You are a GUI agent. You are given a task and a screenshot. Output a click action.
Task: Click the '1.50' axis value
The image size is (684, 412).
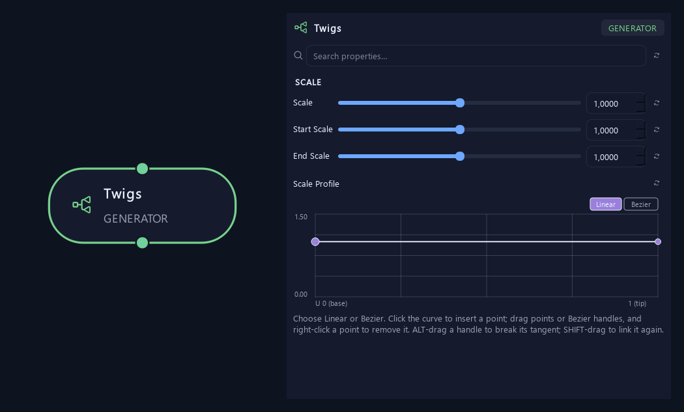tap(301, 217)
